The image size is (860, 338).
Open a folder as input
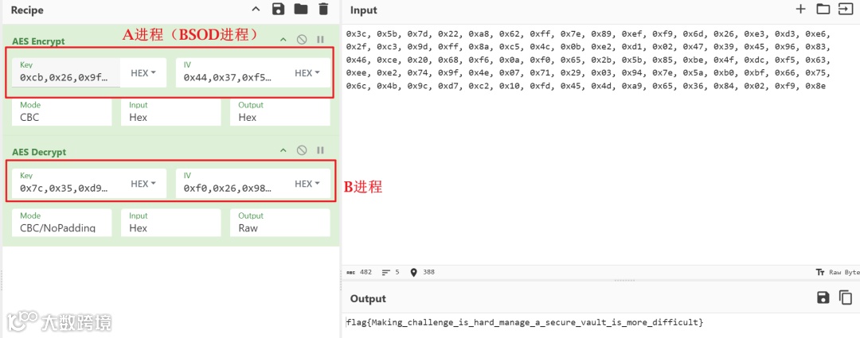[x=823, y=9]
